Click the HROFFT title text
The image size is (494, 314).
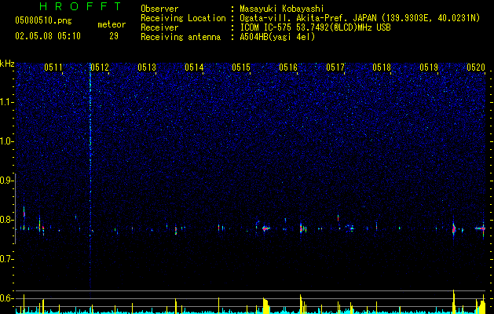click(x=80, y=6)
